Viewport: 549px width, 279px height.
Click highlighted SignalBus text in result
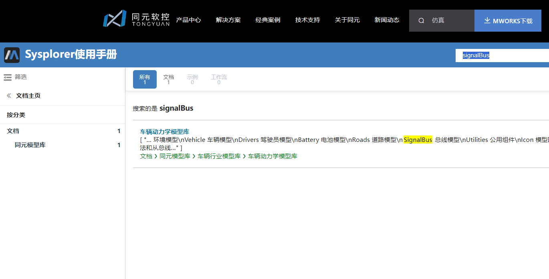(418, 140)
